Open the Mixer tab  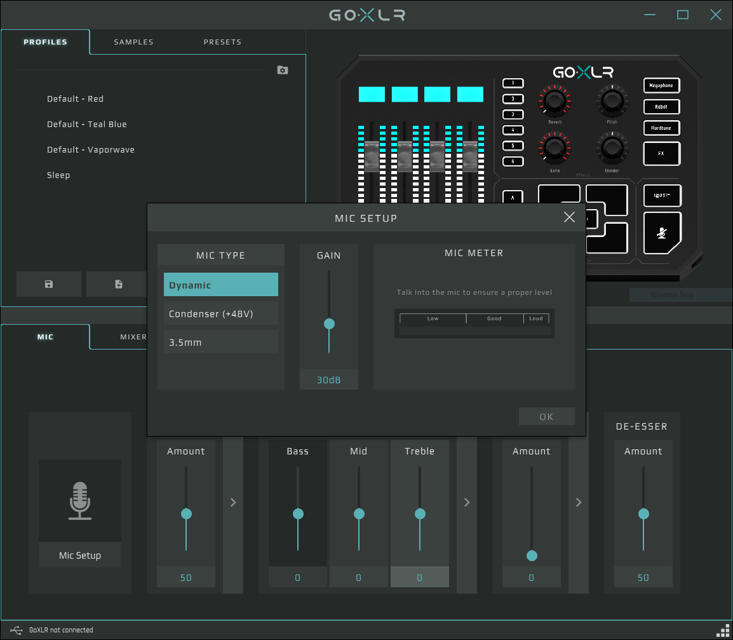133,337
